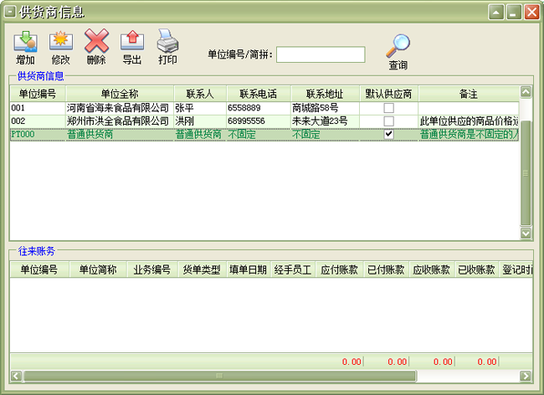Click the window system menu icon in title bar
544x395 pixels.
click(10, 11)
